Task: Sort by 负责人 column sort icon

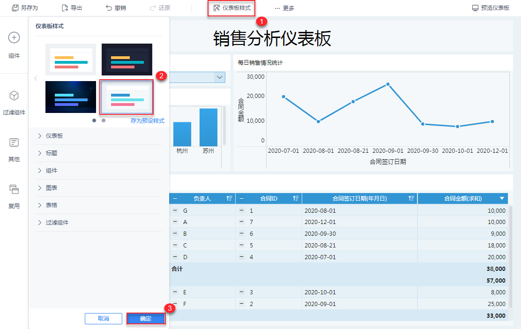Action: pos(229,198)
